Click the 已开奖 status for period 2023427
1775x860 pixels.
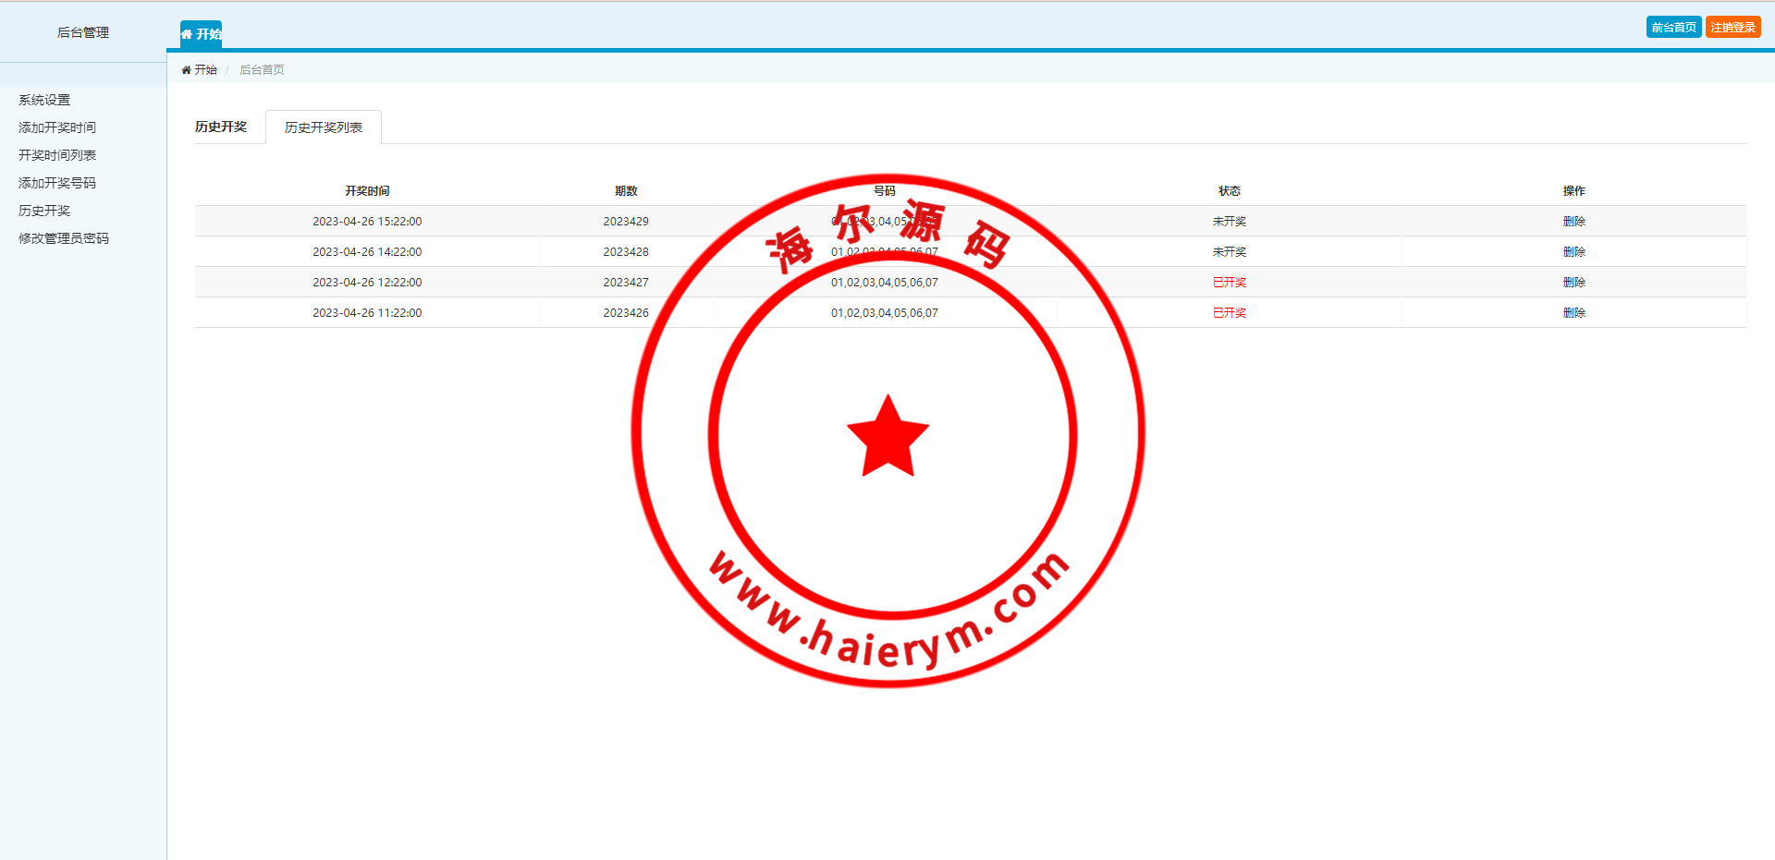click(1229, 283)
